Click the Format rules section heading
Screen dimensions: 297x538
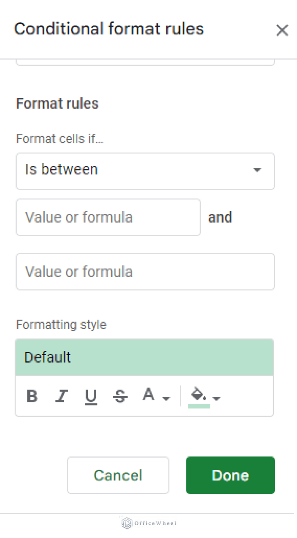(x=57, y=103)
